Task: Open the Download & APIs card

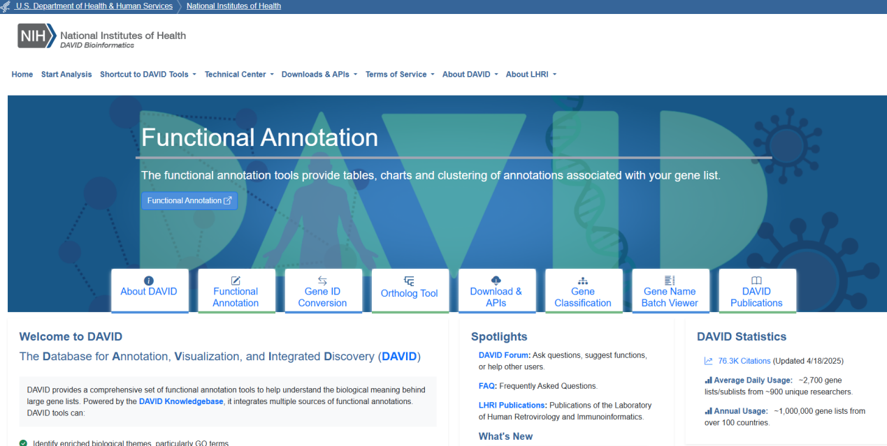Action: click(497, 291)
